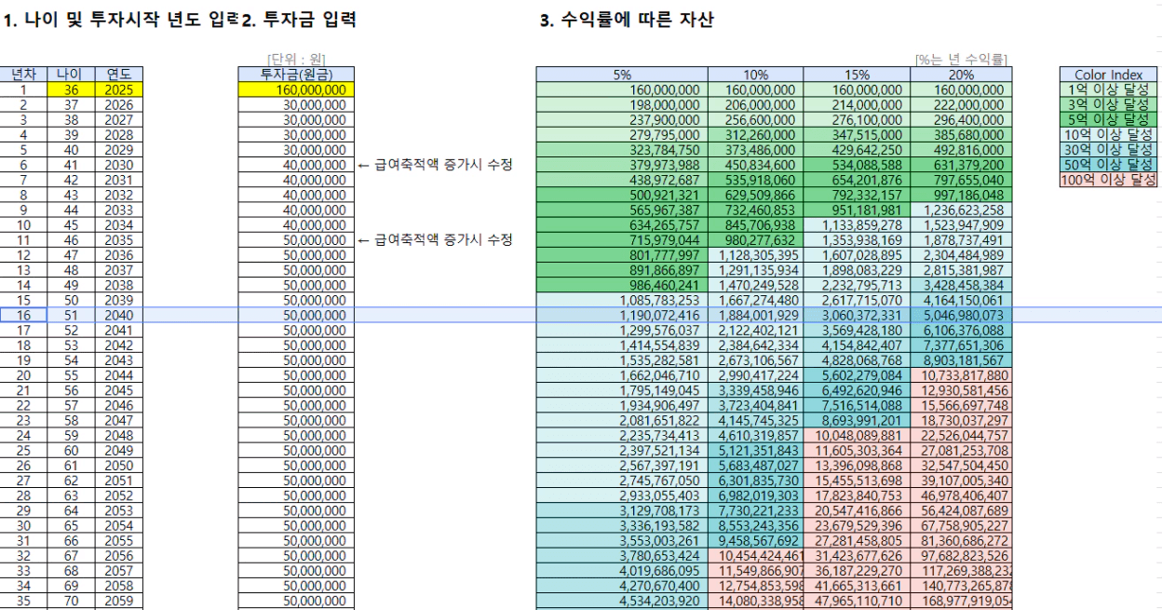Click the 급여축적액 증가시 수정 note beside year 2035
Viewport: 1162px width, 610px height.
(436, 239)
